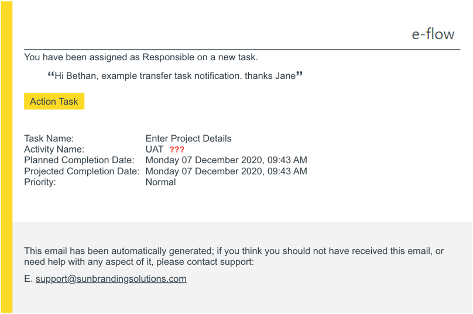Open the support@sunbrandingsolutions.com email link

(x=111, y=279)
